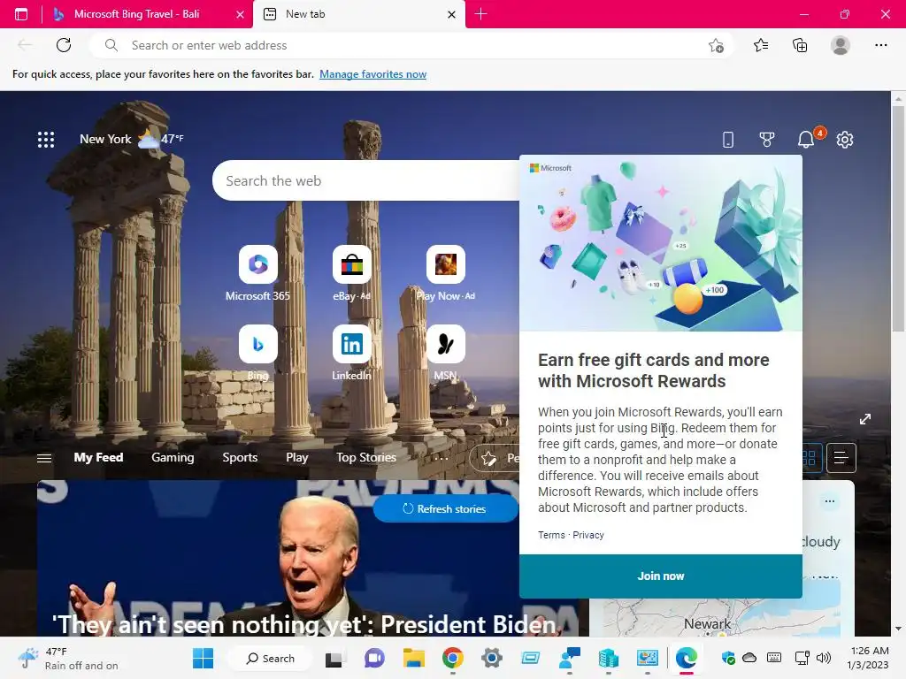Open New York weather widget
The image size is (906, 679).
[x=131, y=139]
